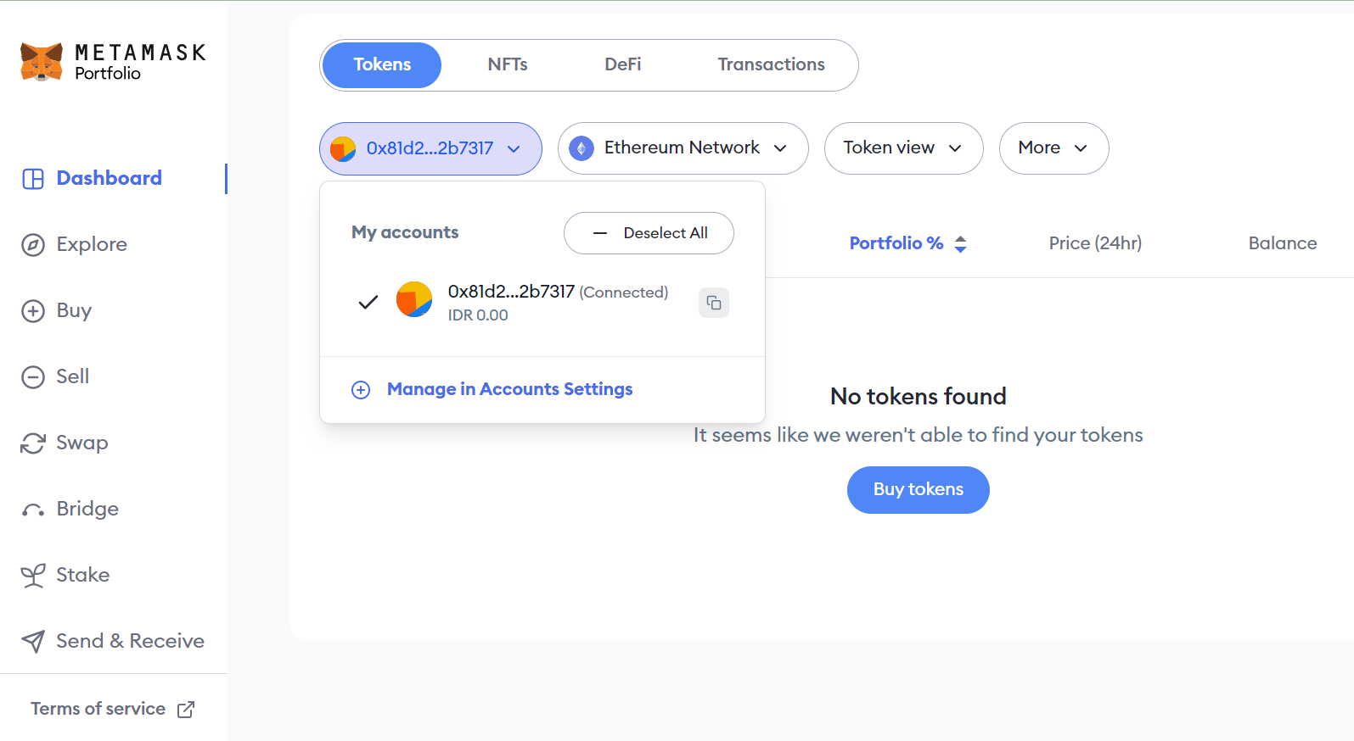This screenshot has height=741, width=1354.
Task: Open the More options dropdown
Action: tap(1053, 148)
